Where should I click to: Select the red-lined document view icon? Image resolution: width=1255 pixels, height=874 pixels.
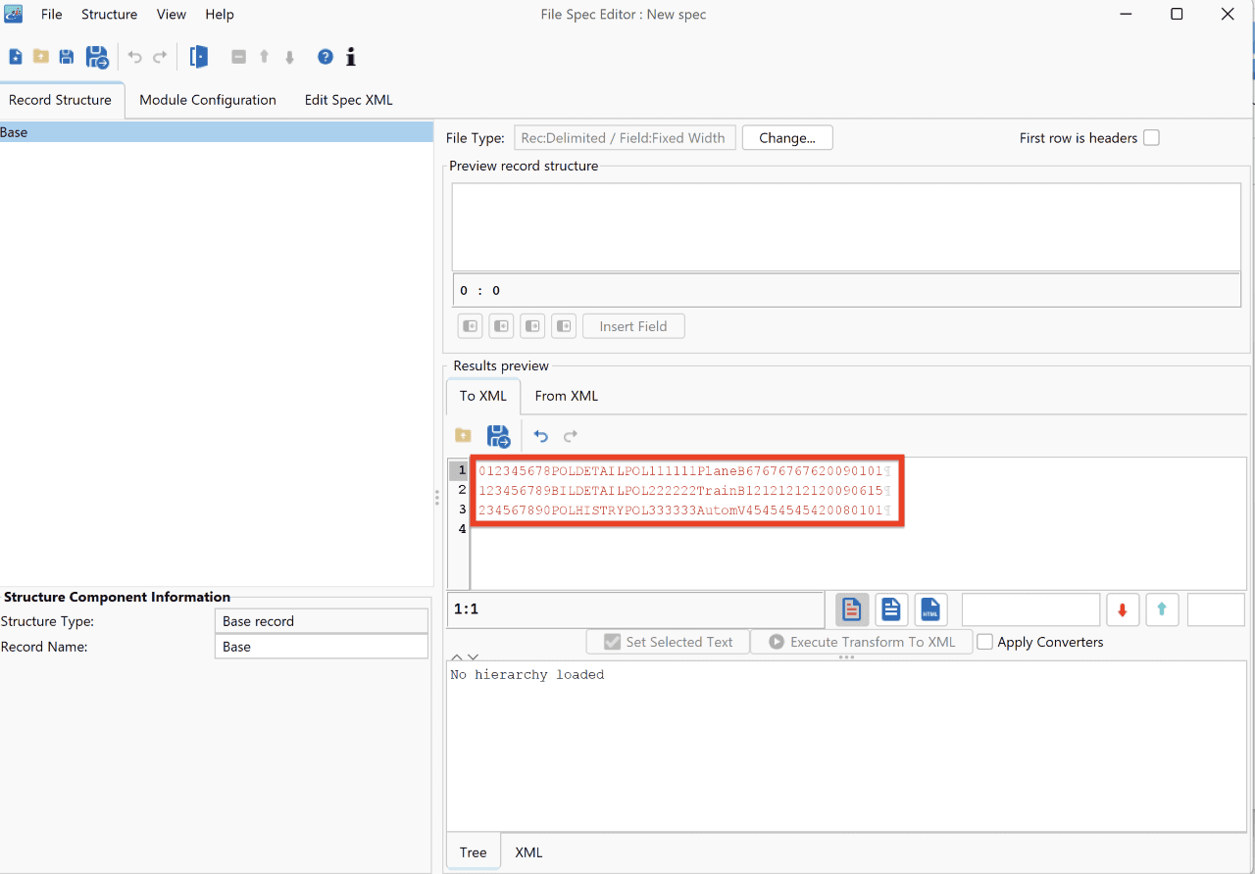click(x=852, y=609)
